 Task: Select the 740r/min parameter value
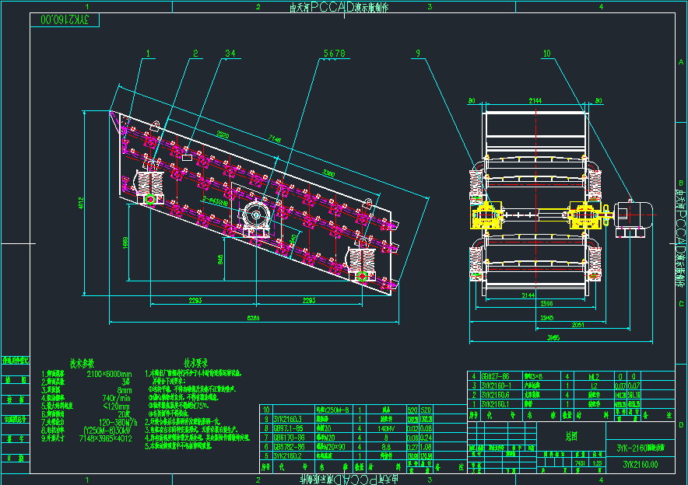point(116,398)
